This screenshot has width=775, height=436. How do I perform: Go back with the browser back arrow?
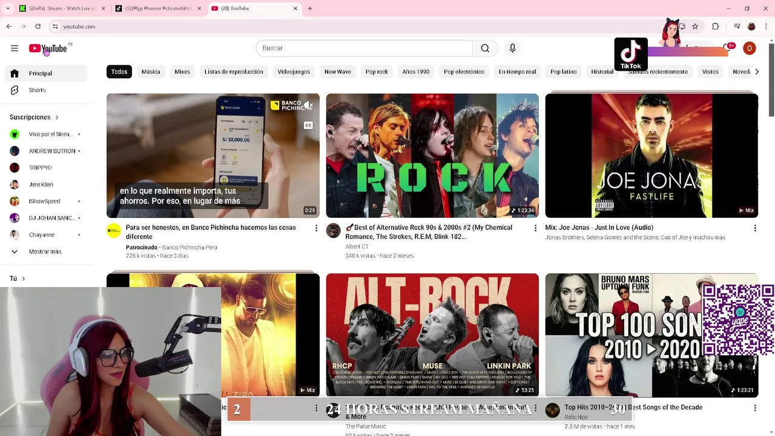(9, 27)
